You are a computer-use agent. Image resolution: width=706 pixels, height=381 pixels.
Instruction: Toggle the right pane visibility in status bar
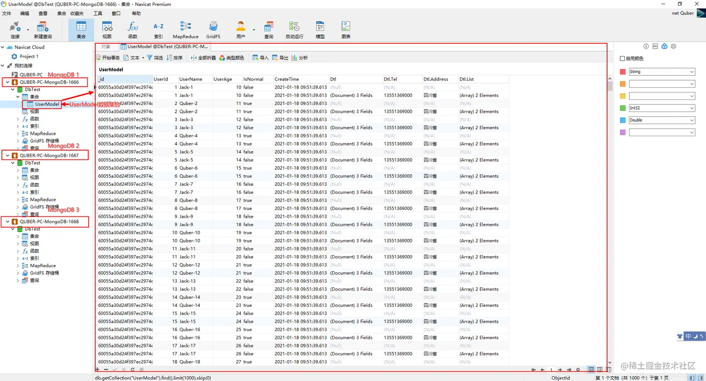point(700,378)
